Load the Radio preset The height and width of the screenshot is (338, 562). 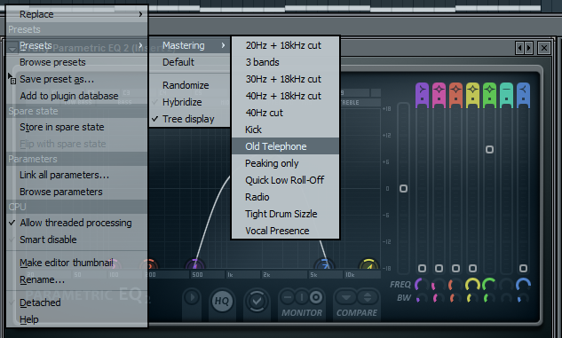coord(285,197)
